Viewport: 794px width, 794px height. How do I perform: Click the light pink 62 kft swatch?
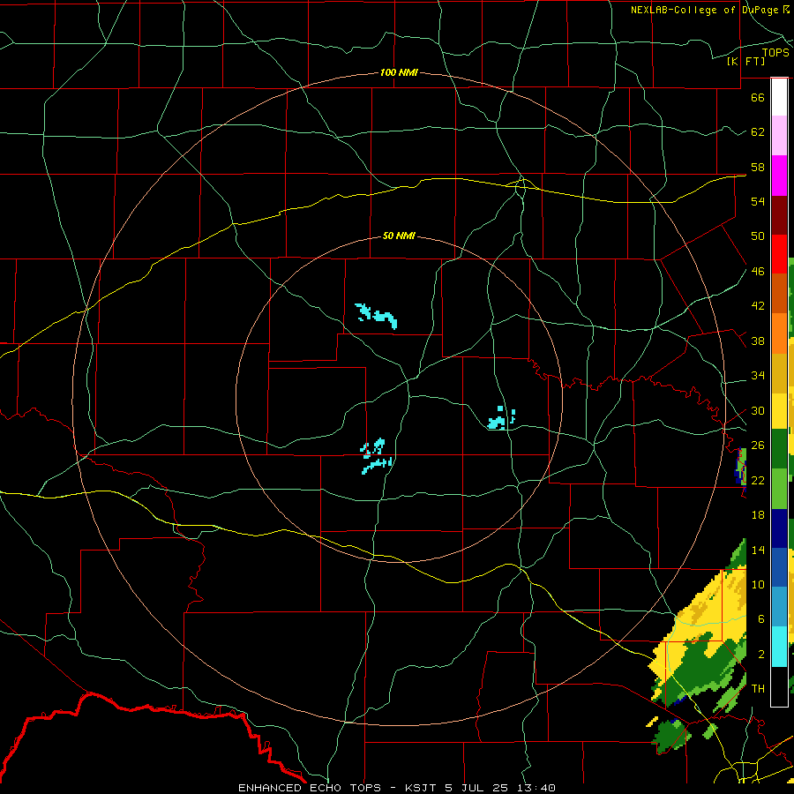tap(779, 135)
